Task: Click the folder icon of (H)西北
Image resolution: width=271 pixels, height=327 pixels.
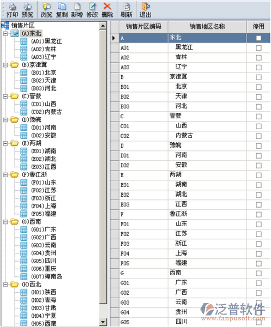Action: pos(14,284)
